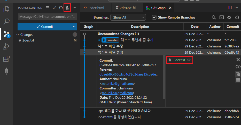Click the split editor icon
241x125 pixels.
click(230, 8)
